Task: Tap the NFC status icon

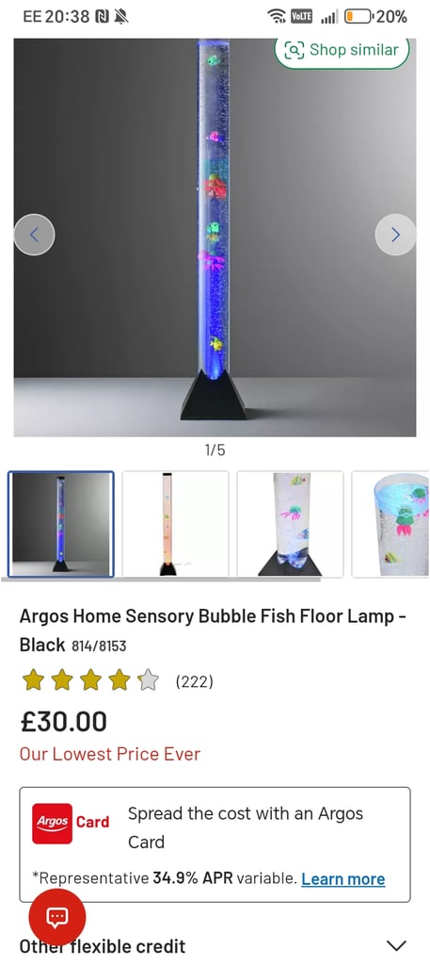Action: (102, 17)
